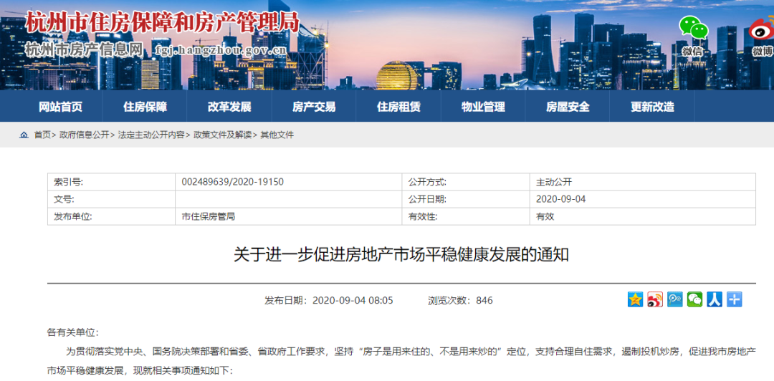Open the Weibo icon in header

762,30
